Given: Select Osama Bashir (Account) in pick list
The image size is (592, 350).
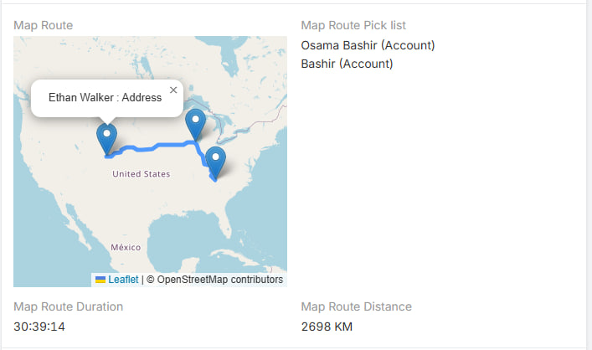Looking at the screenshot, I should click(x=368, y=45).
